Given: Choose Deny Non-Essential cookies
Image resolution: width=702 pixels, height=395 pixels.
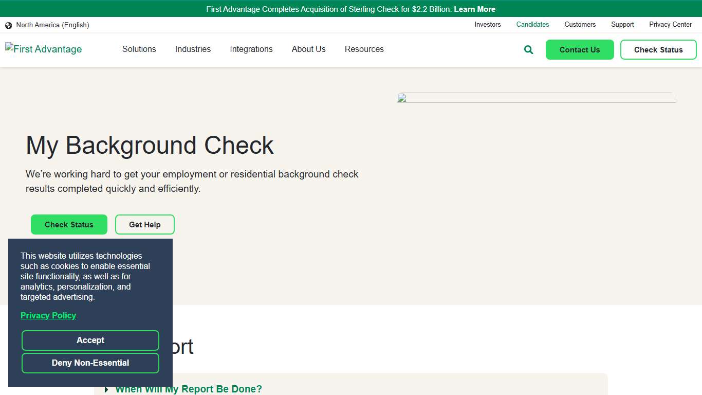Looking at the screenshot, I should pos(90,363).
